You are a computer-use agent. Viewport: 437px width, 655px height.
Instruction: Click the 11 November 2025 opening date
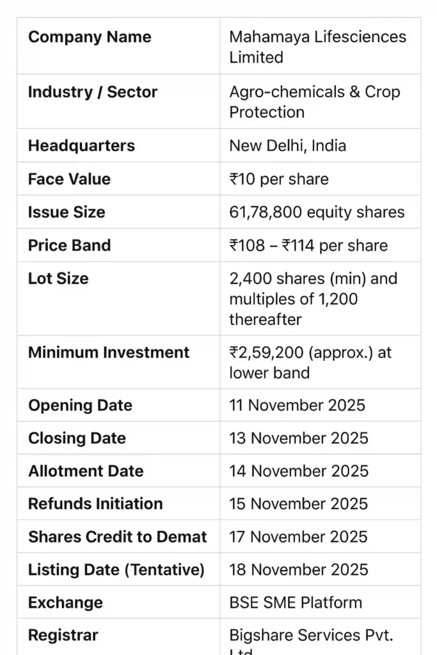(297, 406)
